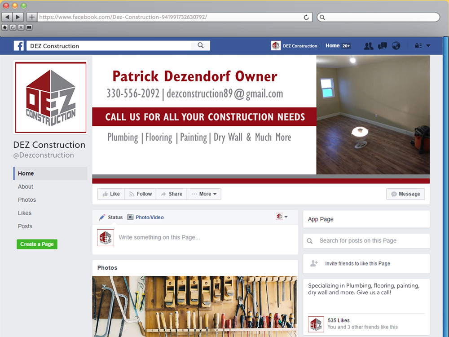Image resolution: width=449 pixels, height=337 pixels.
Task: Add new tab with plus button
Action: (32, 17)
